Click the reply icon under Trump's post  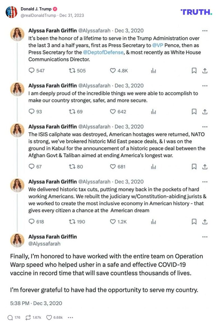(10, 318)
